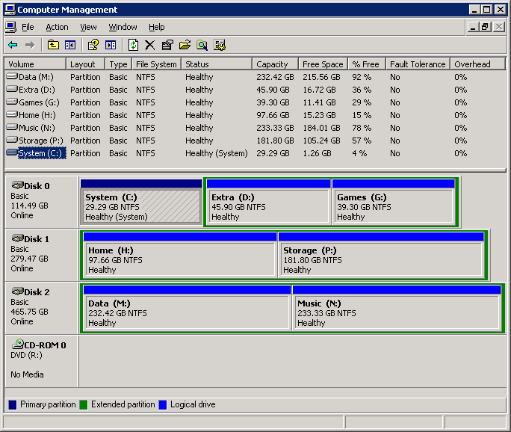Open the View menu
511x432 pixels.
[x=88, y=27]
